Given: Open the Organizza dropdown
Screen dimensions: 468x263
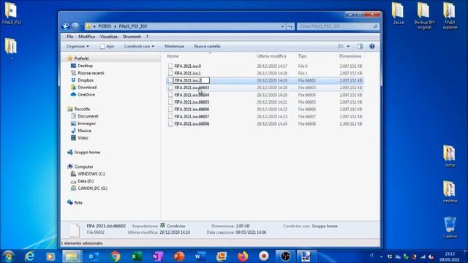Looking at the screenshot, I should pos(78,46).
